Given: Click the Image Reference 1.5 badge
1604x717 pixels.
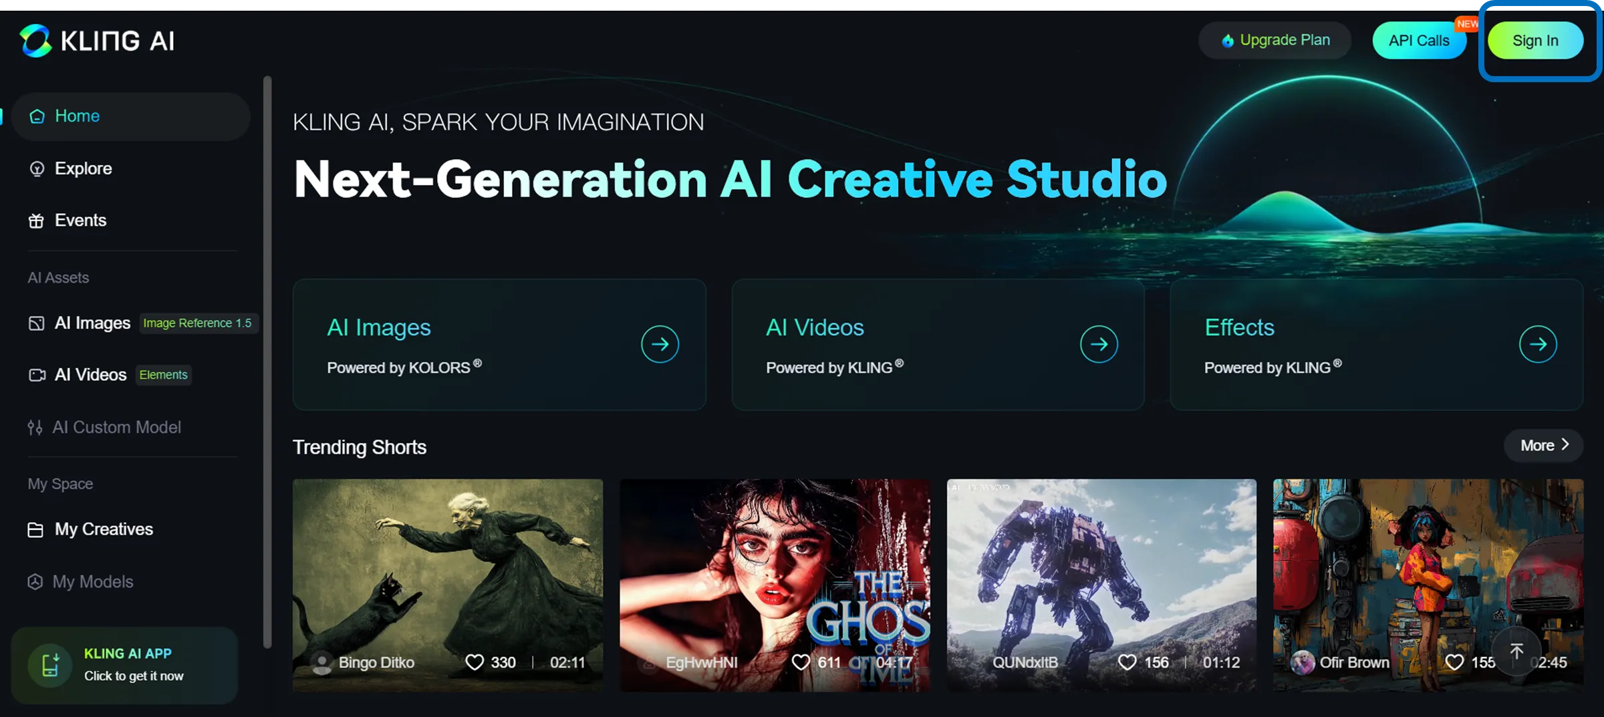Looking at the screenshot, I should 198,323.
